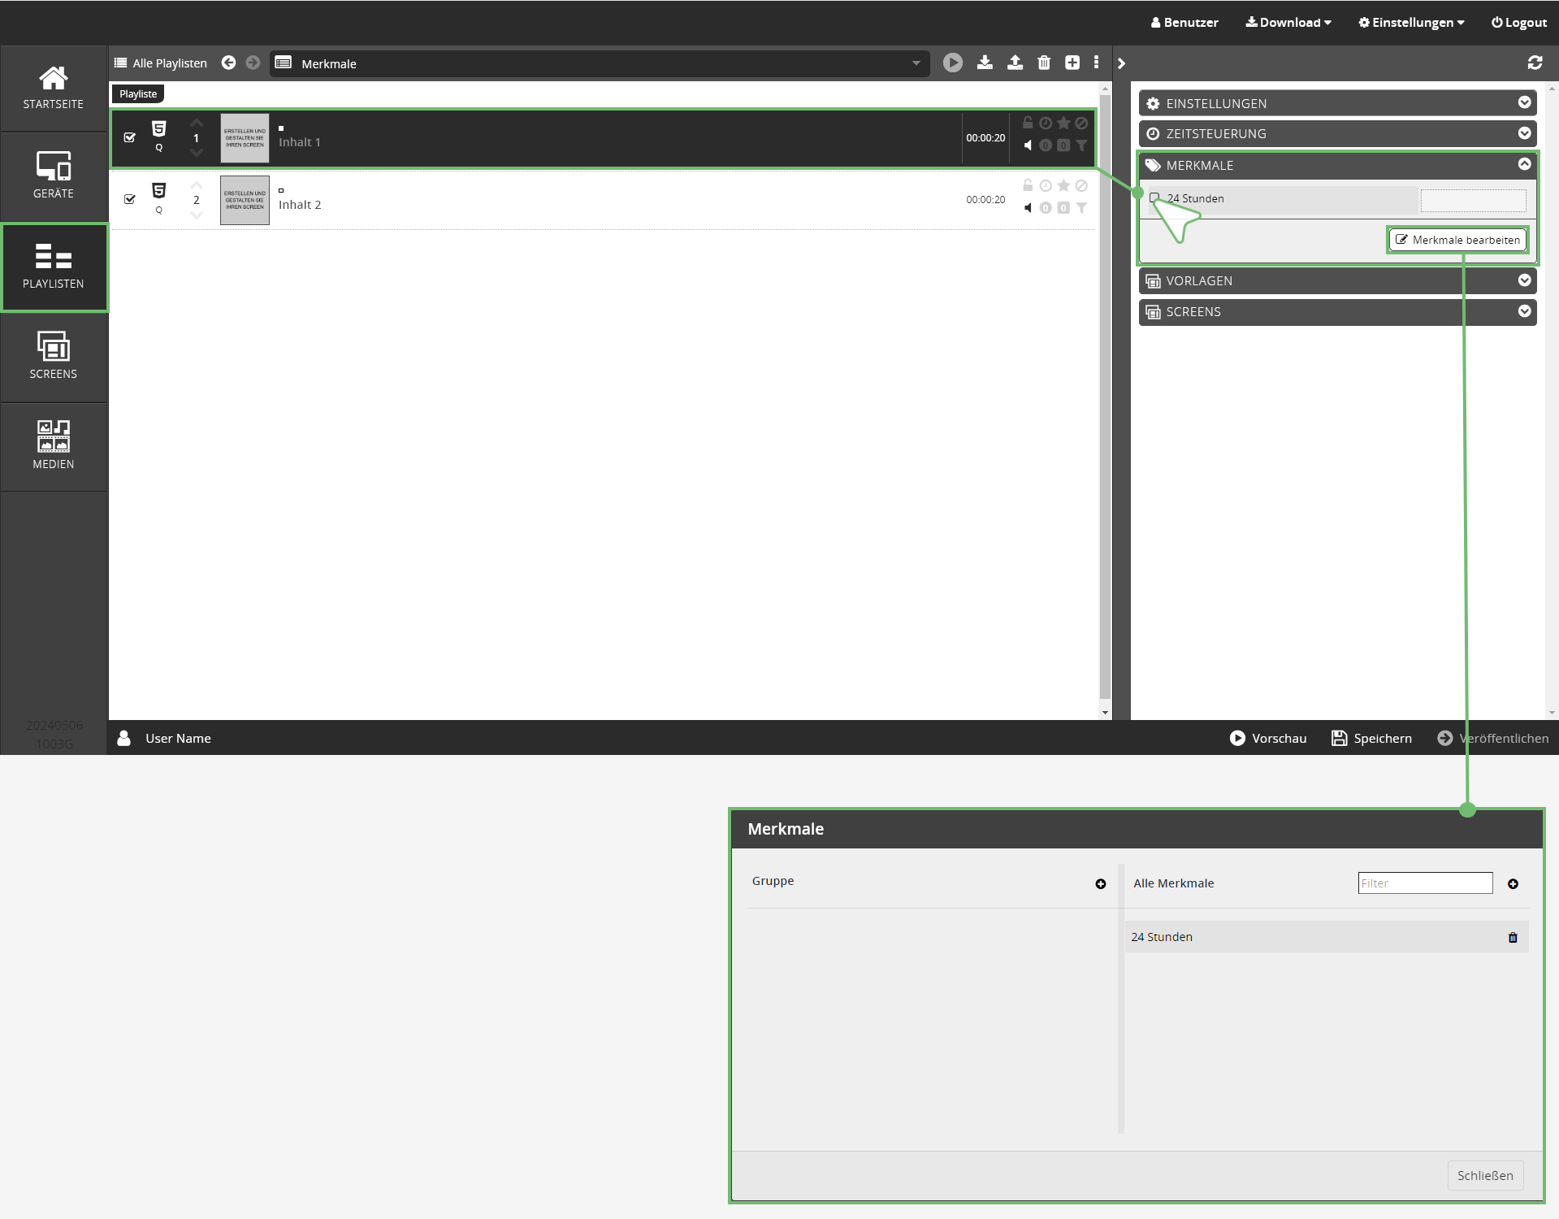
Task: Click the Filter input field
Action: coord(1424,883)
